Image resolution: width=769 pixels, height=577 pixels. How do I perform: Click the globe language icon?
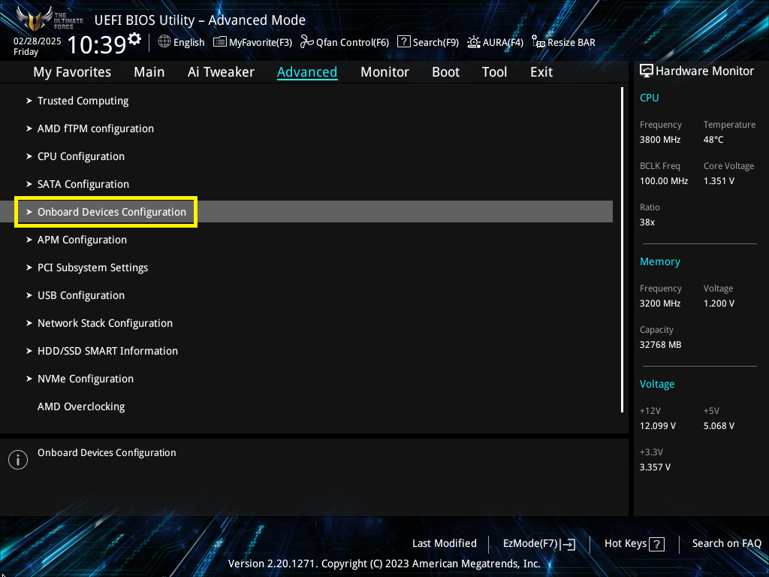tap(164, 42)
